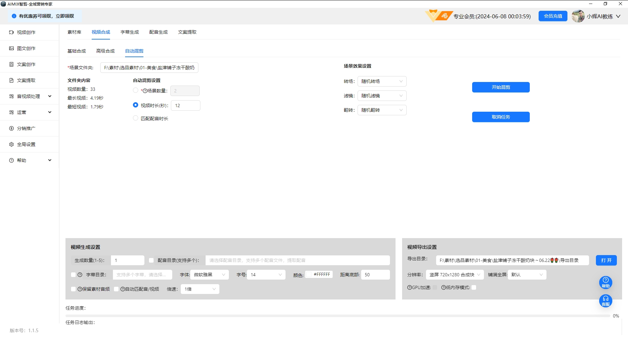
Task: Enable the 保留素材音频 checkbox
Action: (73, 289)
